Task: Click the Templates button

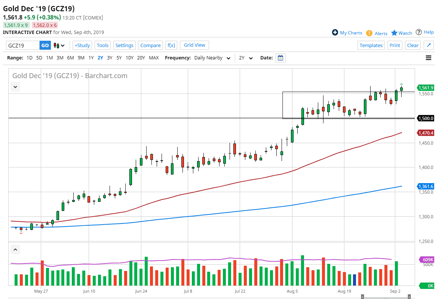Action: [x=371, y=45]
